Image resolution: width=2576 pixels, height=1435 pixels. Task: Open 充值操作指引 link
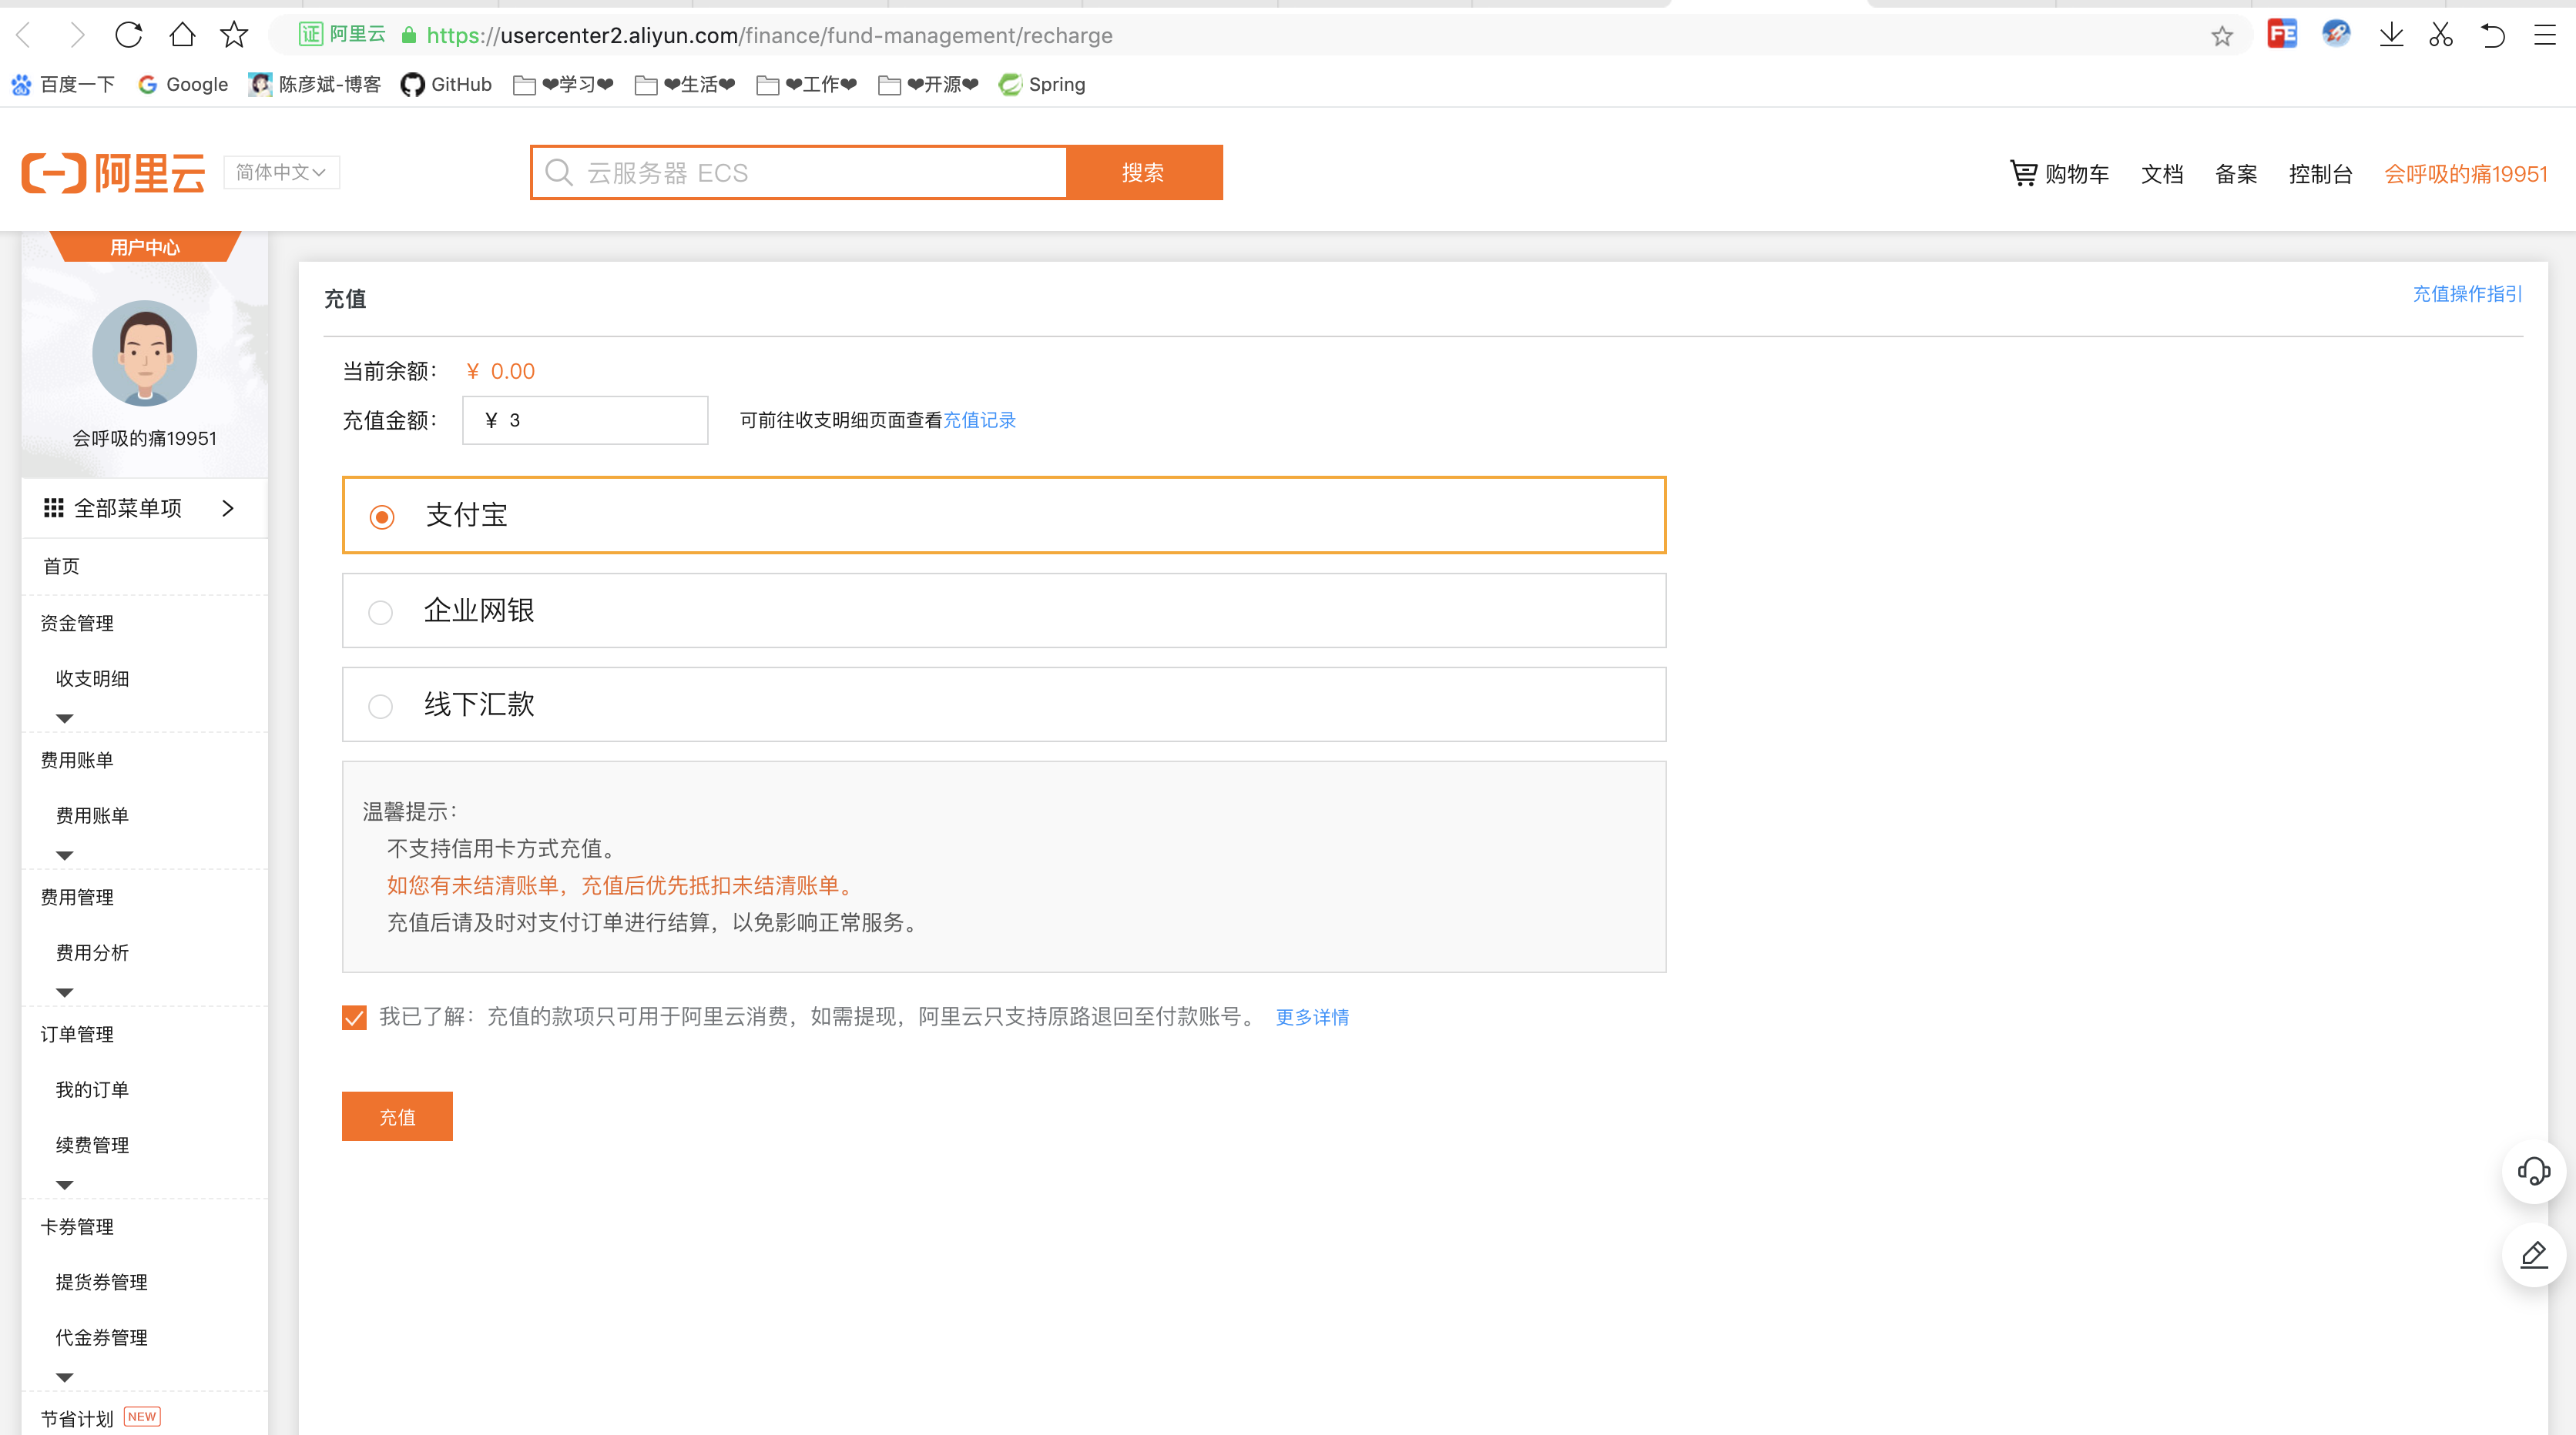[2467, 293]
